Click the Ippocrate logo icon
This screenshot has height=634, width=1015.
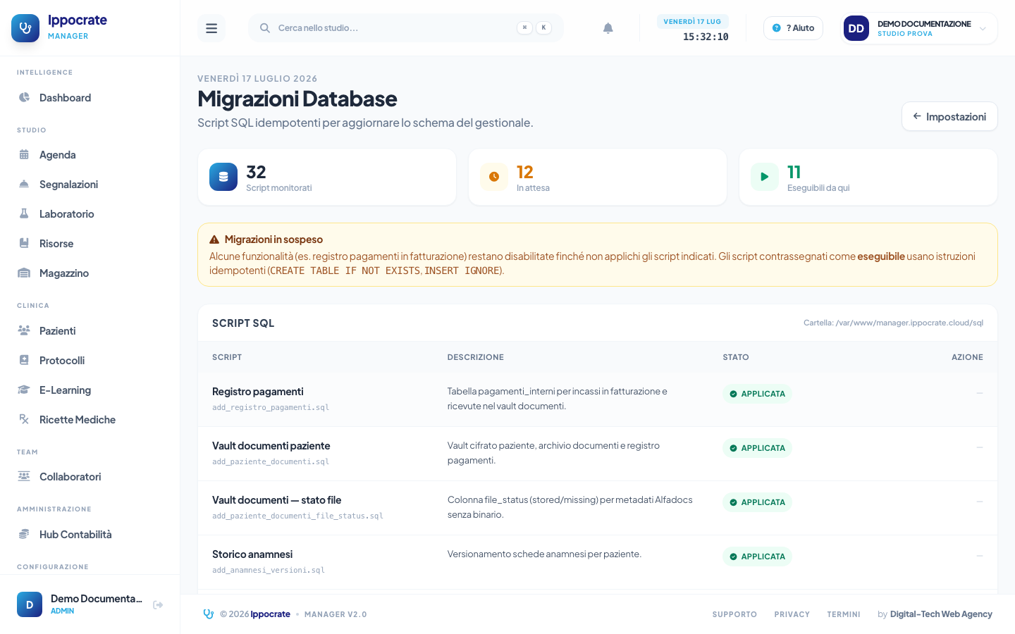[25, 28]
